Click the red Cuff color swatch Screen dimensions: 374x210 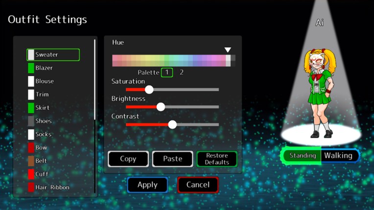(31, 174)
